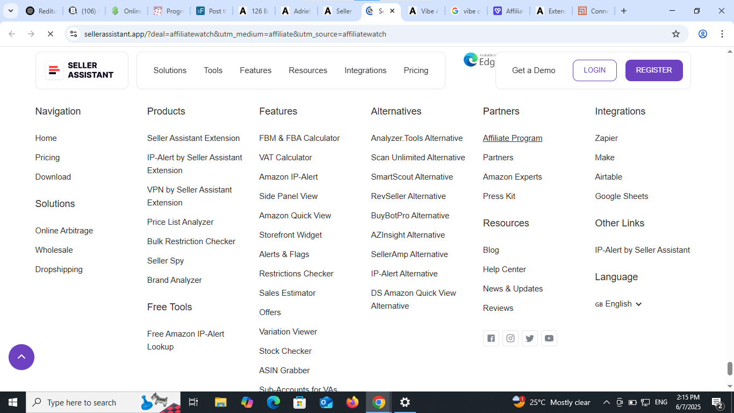Open the YouTube social icon
This screenshot has height=413, width=734.
pyautogui.click(x=549, y=338)
